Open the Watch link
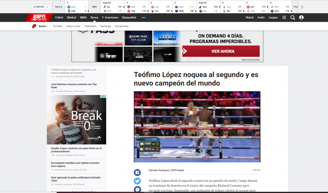The height and width of the screenshot is (193, 328). pos(249,18)
